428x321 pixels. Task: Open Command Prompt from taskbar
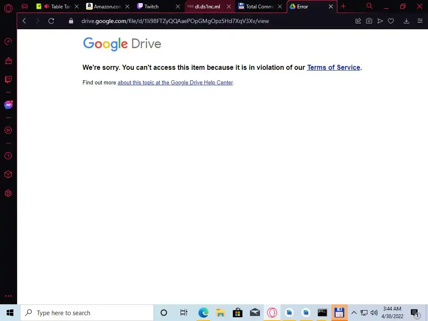[322, 313]
